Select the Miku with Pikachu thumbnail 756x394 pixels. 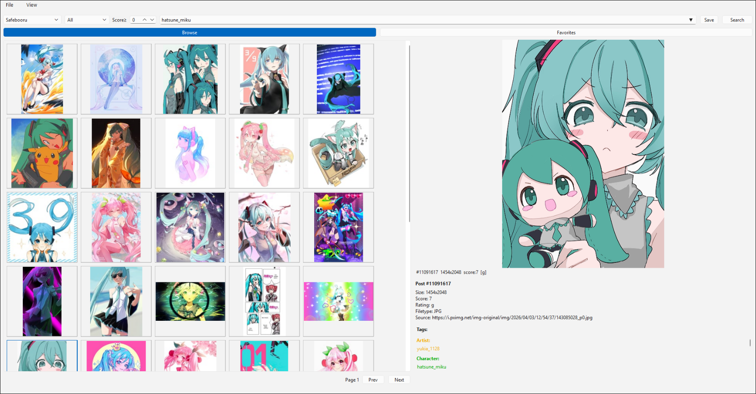tap(42, 153)
